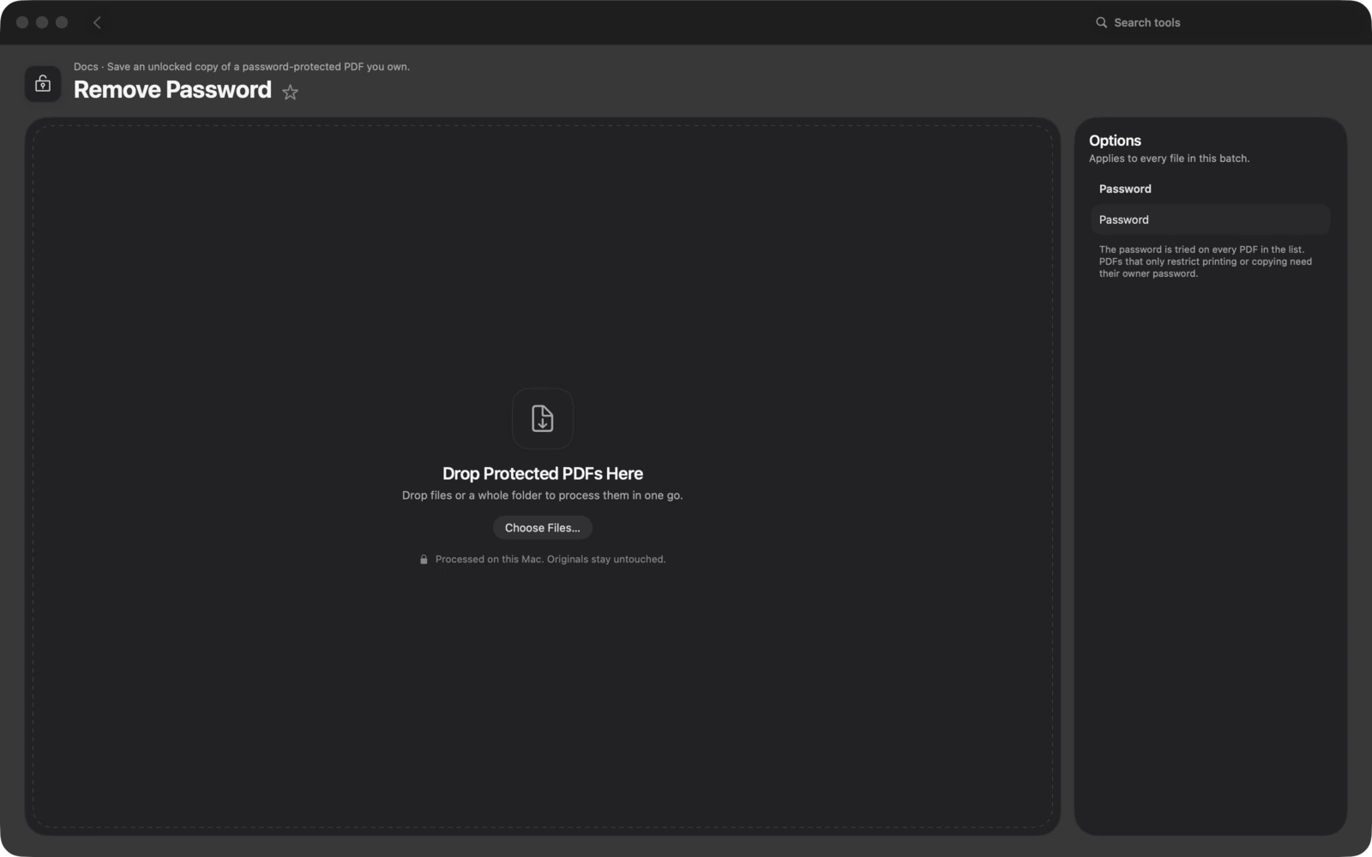The image size is (1372, 857).
Task: Open the Choose Files… dialog
Action: pyautogui.click(x=543, y=528)
